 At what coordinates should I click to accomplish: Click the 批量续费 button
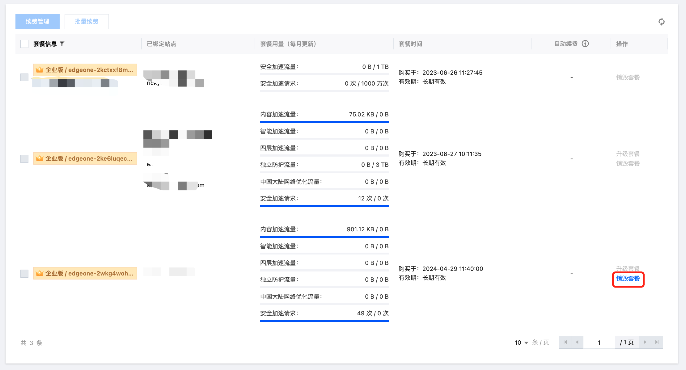[87, 22]
